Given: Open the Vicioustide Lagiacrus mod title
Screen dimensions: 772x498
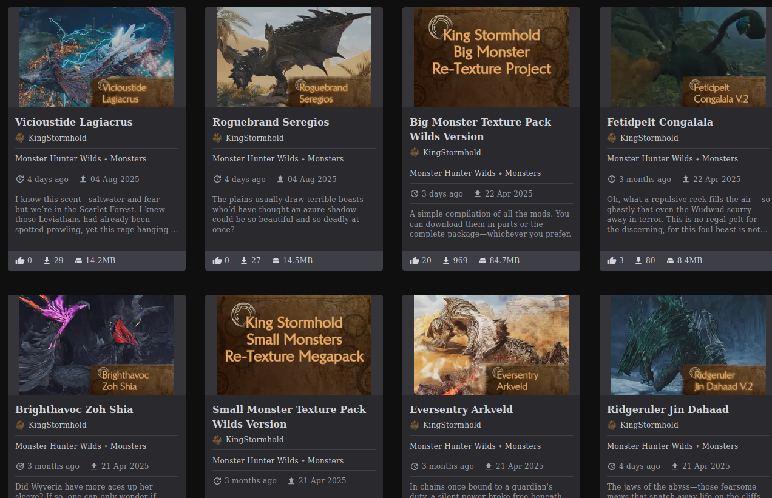Looking at the screenshot, I should [74, 122].
